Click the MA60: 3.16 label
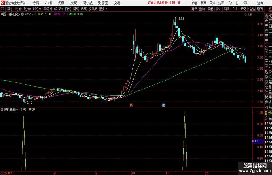Image resolution: width=272 pixels, height=175 pixels. (76, 14)
